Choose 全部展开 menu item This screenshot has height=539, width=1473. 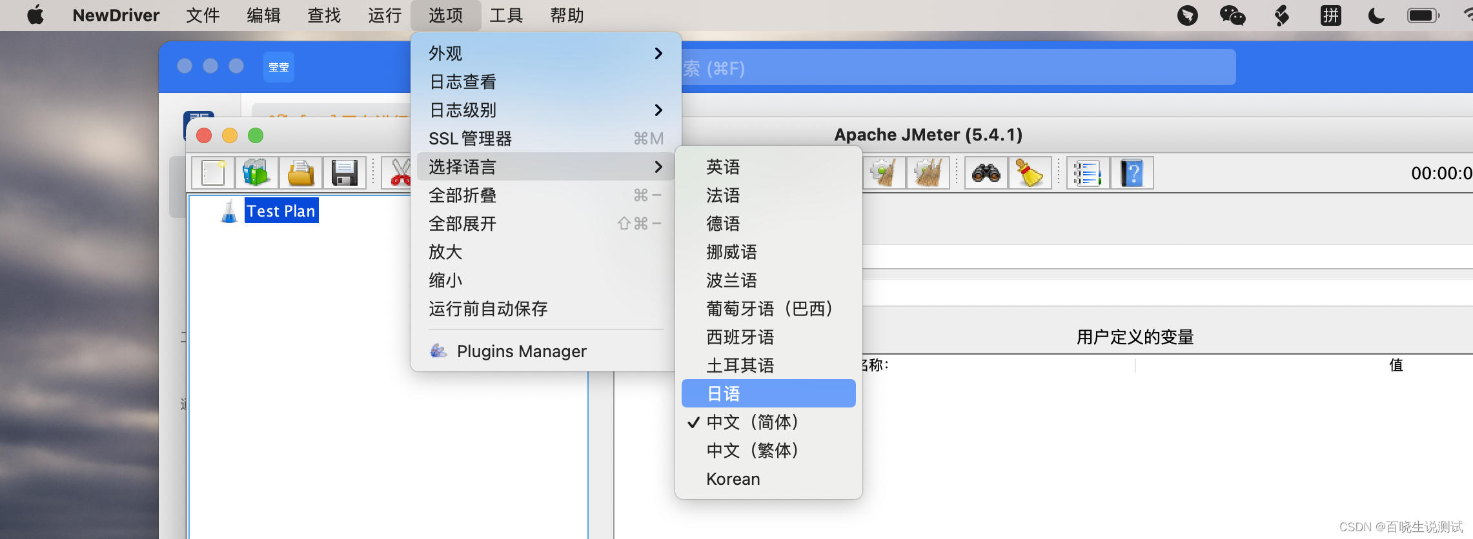point(545,223)
